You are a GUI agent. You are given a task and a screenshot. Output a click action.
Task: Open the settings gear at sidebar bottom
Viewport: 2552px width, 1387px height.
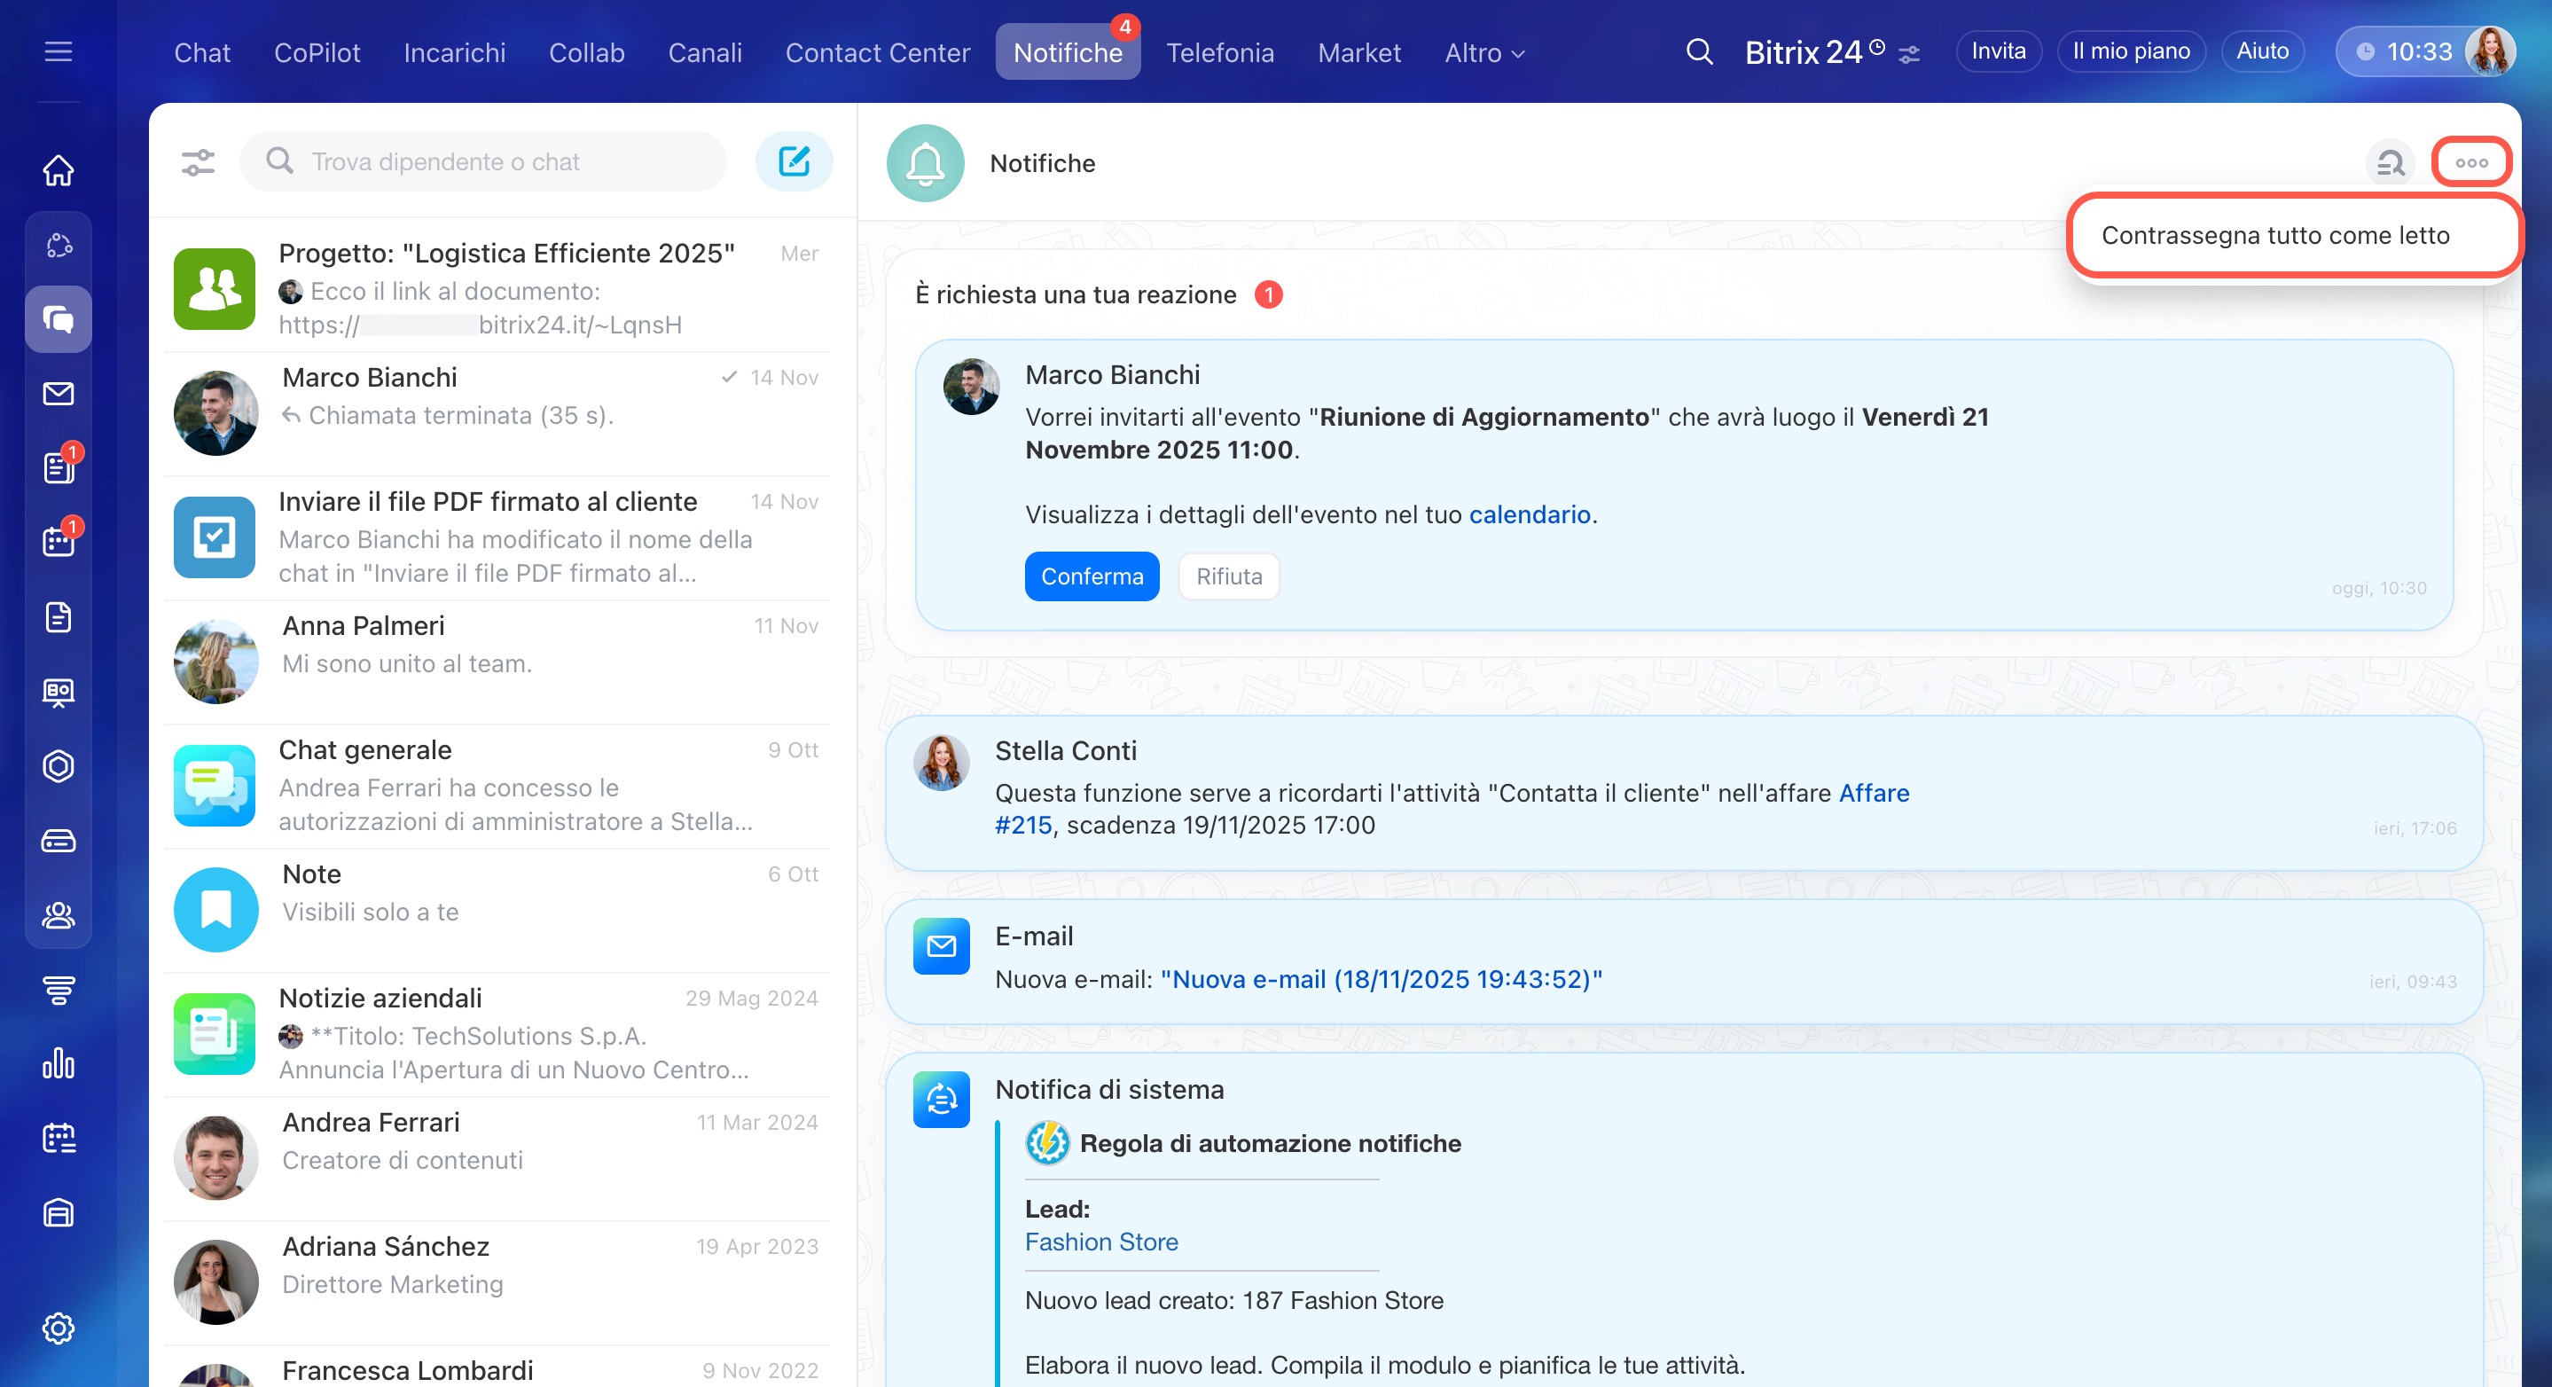tap(59, 1328)
